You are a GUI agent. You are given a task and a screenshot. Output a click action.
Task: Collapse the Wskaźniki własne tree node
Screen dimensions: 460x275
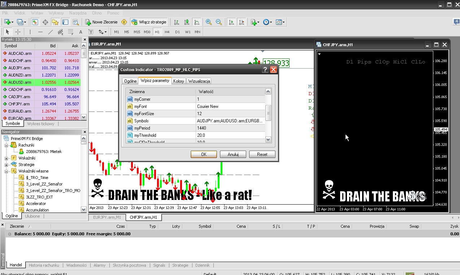(x=6, y=171)
